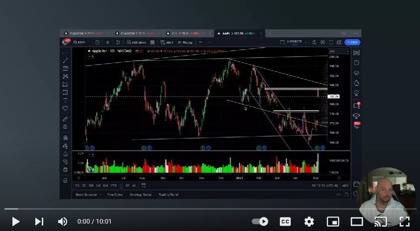Image resolution: width=420 pixels, height=231 pixels.
Task: Open the video settings gear
Action: [309, 222]
